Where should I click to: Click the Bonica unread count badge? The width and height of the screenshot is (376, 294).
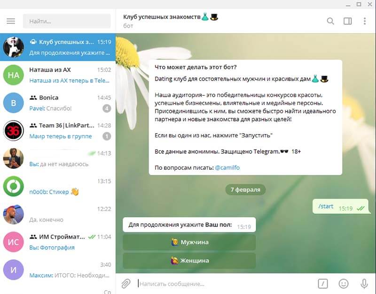point(107,108)
